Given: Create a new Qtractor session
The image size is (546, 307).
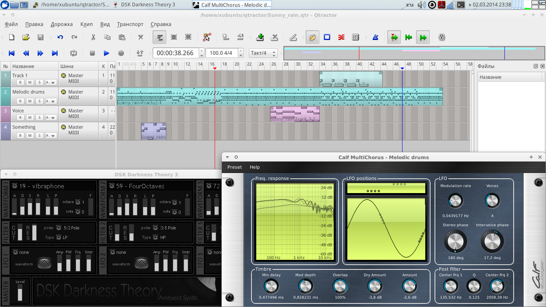Looking at the screenshot, I should [x=12, y=37].
